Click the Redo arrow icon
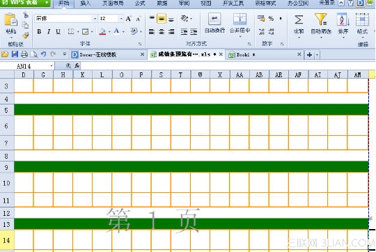This screenshot has height=252, width=376. [53, 54]
